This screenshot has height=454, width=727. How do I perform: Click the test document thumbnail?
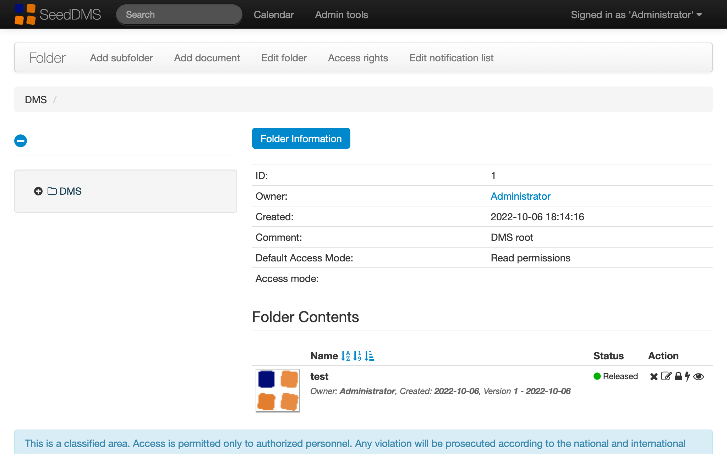(278, 390)
